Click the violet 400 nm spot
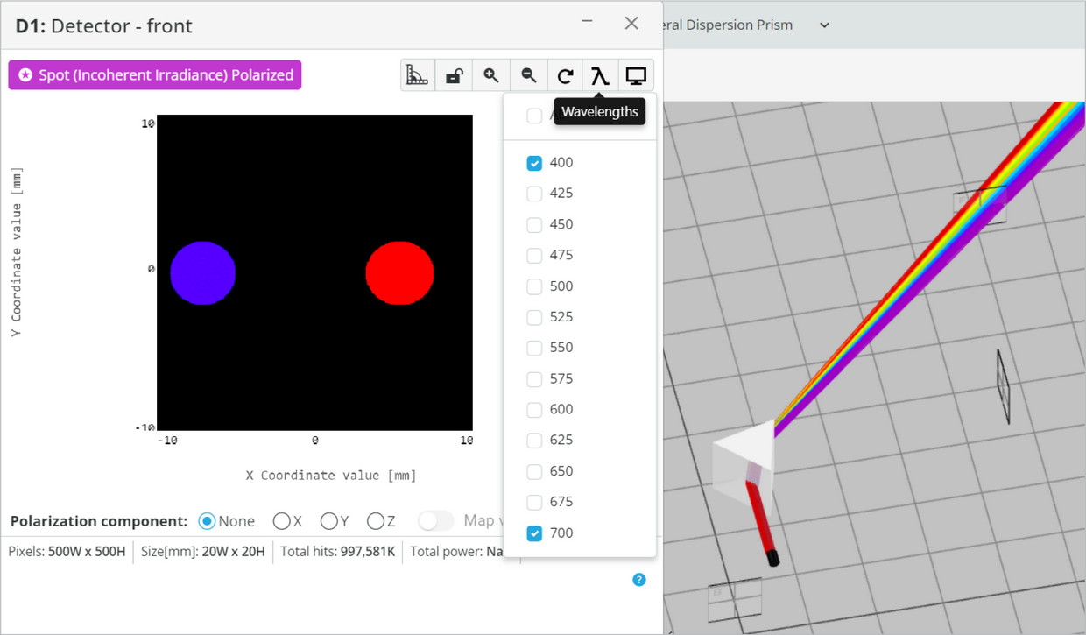The image size is (1086, 635). pos(203,273)
